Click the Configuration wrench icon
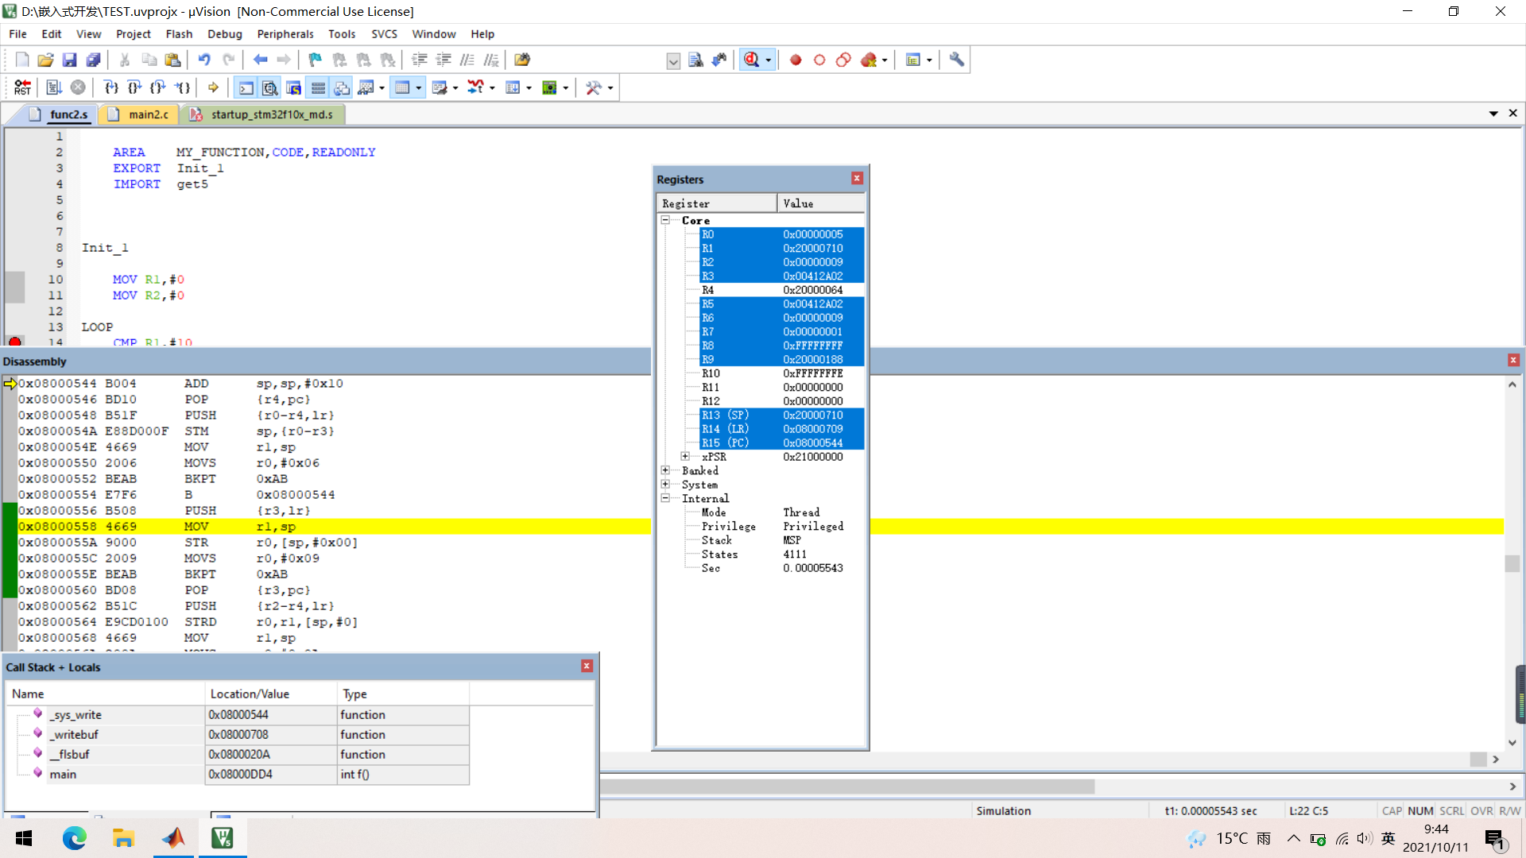 coord(957,60)
